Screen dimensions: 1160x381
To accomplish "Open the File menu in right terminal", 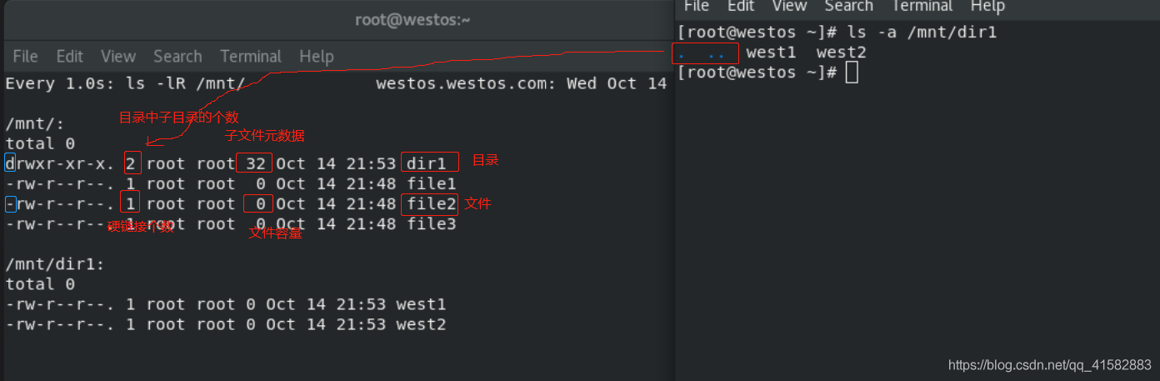I will point(696,7).
